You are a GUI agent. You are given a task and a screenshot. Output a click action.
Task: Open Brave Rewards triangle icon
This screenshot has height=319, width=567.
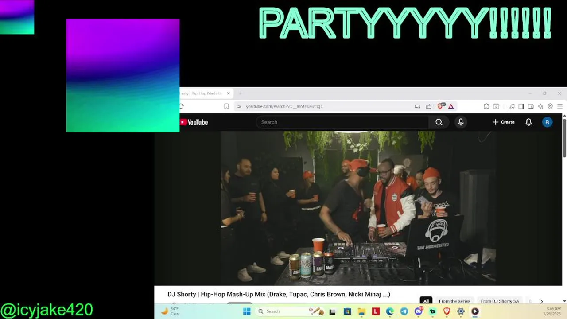click(x=451, y=106)
